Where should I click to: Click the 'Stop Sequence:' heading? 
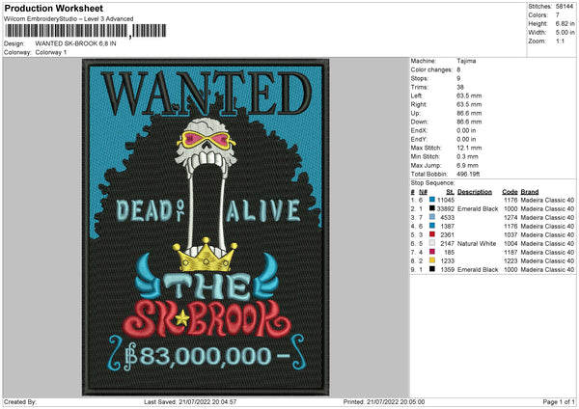click(433, 183)
